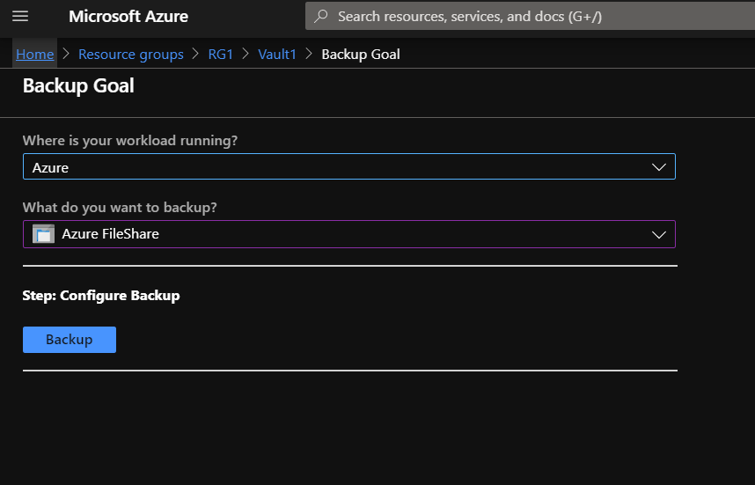Click 'Where is your workload running?' label
The width and height of the screenshot is (755, 485).
tap(129, 141)
